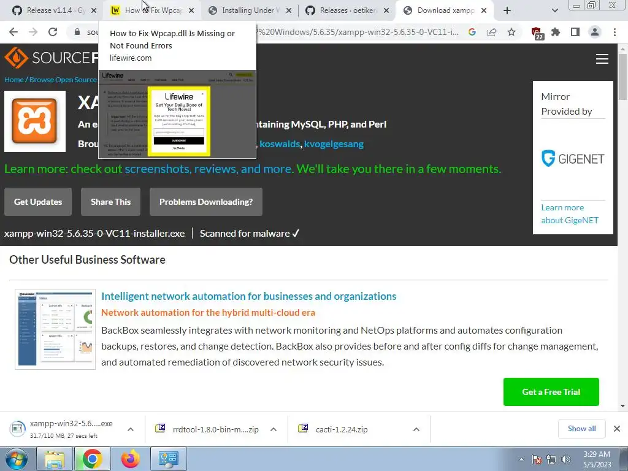Launch Firefox from the taskbar
This screenshot has width=628, height=471.
pos(131,459)
